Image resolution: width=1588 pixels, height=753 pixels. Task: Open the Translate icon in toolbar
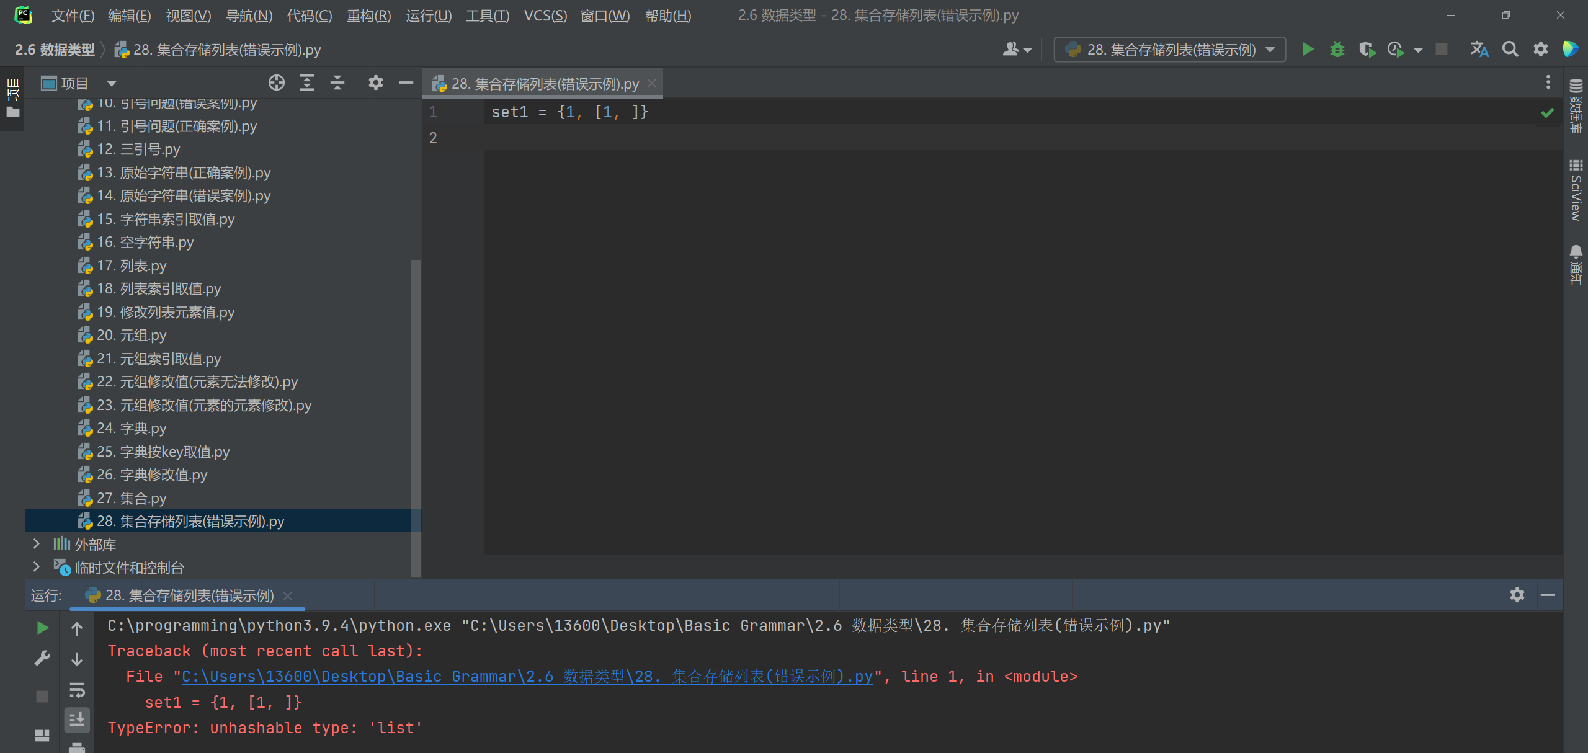click(x=1479, y=50)
